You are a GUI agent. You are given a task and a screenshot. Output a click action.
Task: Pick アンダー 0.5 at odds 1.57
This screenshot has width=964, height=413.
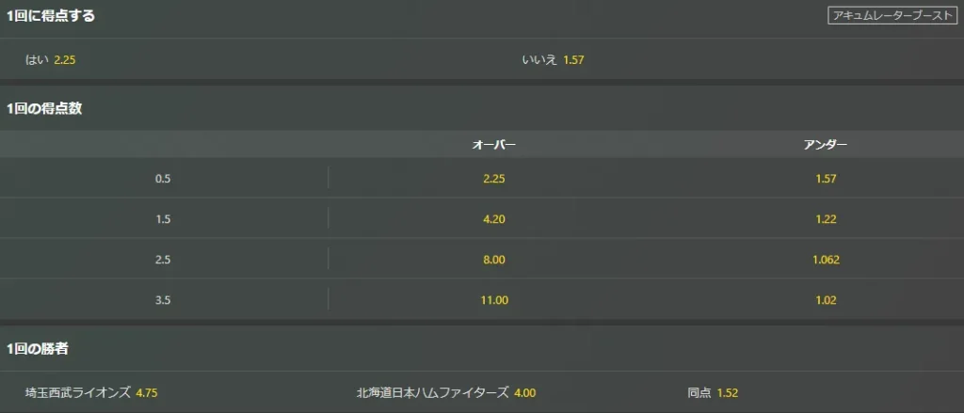pos(827,179)
